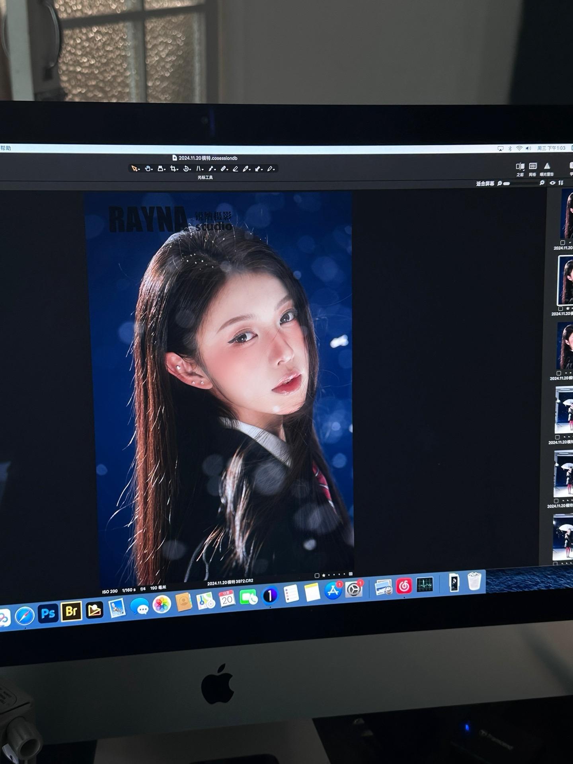Click the 2024.11.20模特.cosessiondb window title
Screen dimensions: 573x764
[x=205, y=158]
